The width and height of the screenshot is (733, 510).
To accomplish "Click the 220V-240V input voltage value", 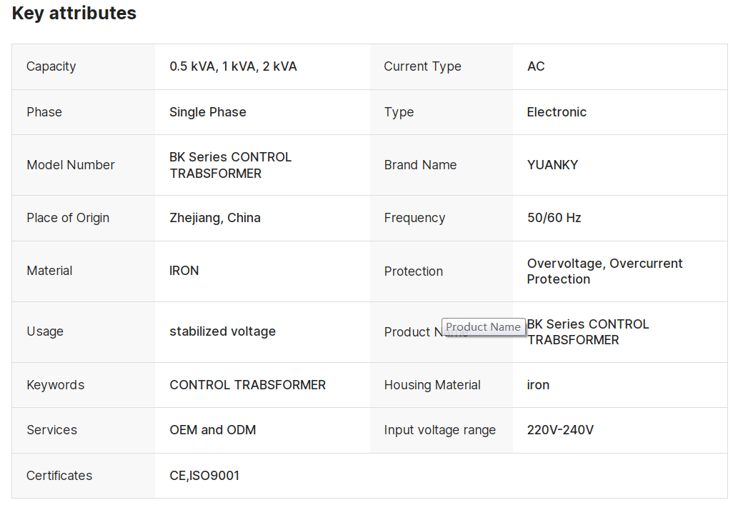I will coord(560,430).
